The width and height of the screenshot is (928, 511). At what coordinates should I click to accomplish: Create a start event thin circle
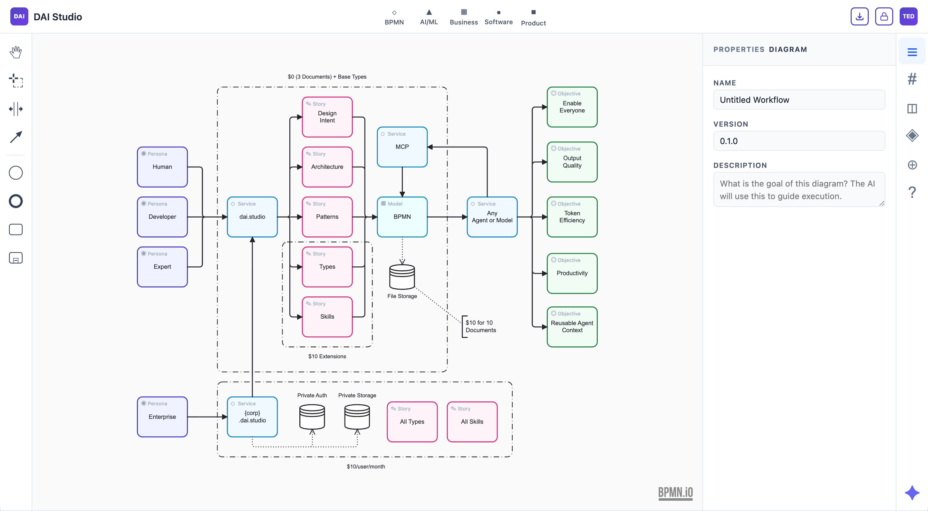[15, 173]
